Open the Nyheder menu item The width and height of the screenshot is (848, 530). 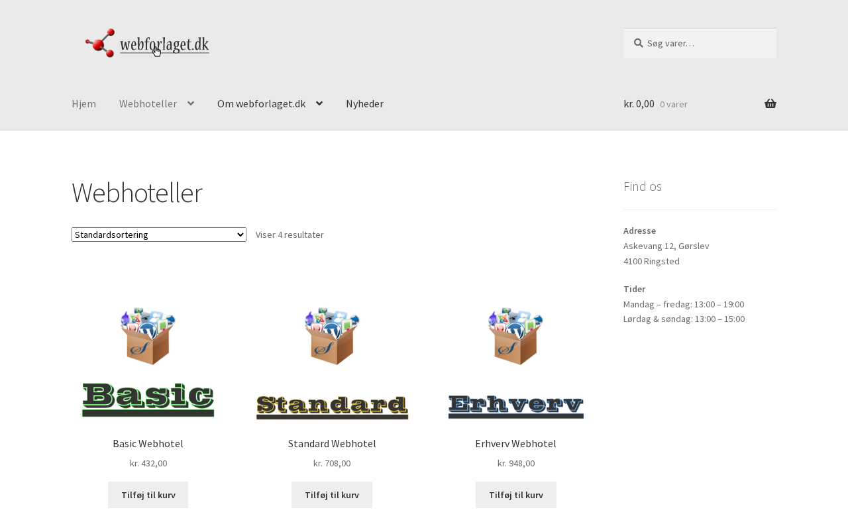(x=364, y=103)
